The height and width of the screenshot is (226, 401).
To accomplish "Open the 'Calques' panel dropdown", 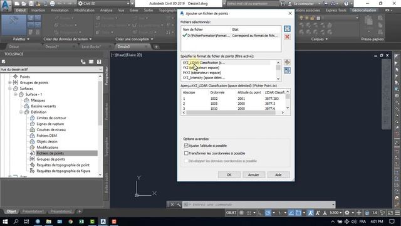I will coord(319,39).
